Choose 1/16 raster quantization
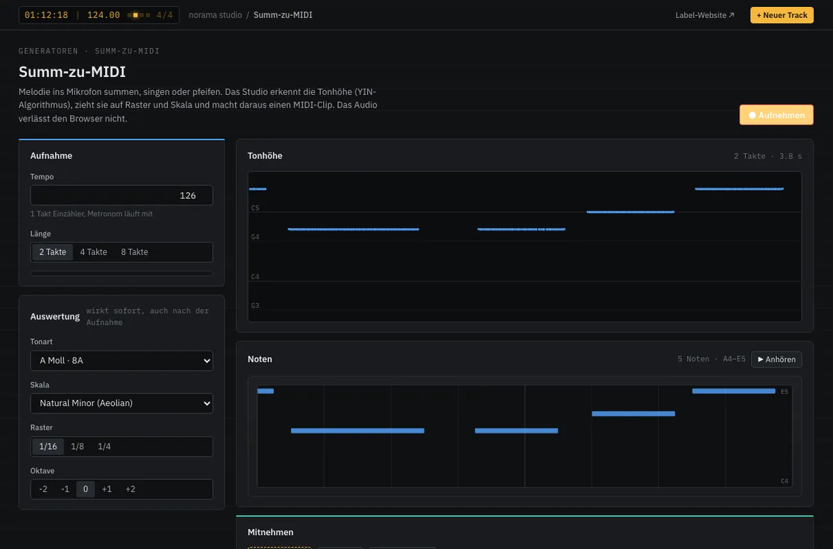 click(x=48, y=446)
